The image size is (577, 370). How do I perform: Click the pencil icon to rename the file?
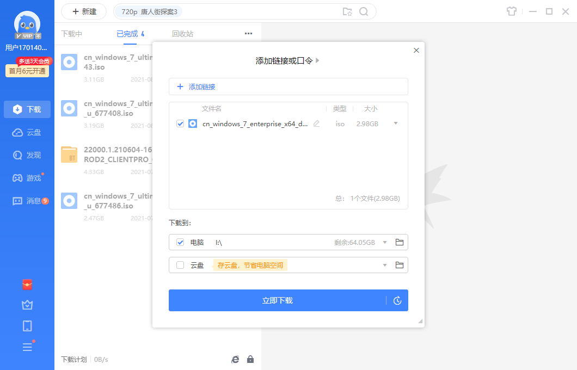pos(317,124)
